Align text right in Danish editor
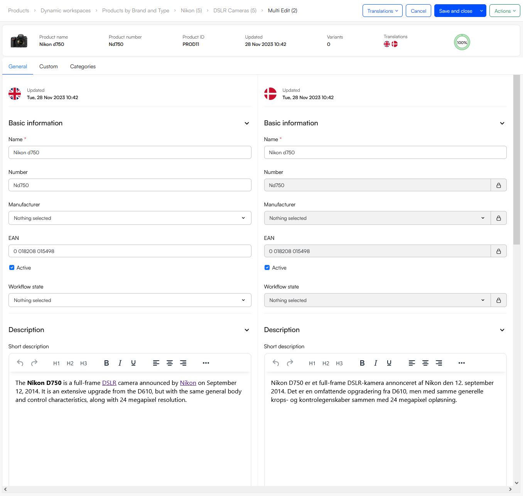The image size is (523, 496). [439, 363]
